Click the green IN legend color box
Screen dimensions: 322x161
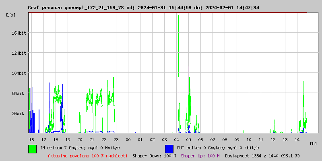pos(33,149)
